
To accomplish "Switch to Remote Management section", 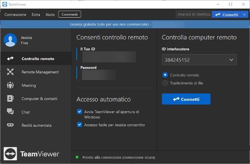I will click(x=36, y=72).
